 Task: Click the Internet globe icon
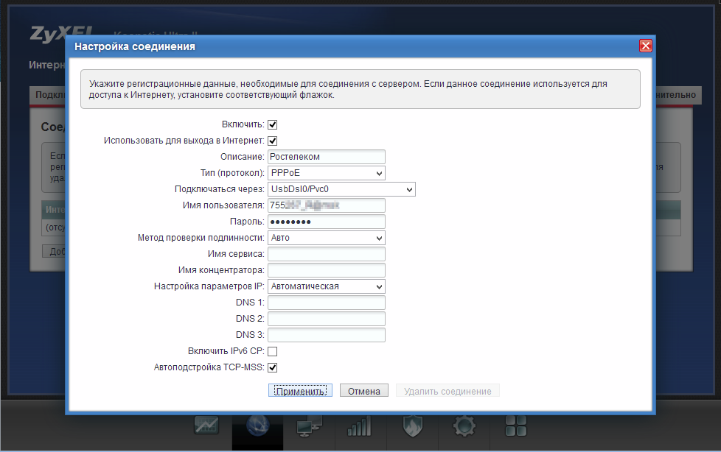click(257, 425)
